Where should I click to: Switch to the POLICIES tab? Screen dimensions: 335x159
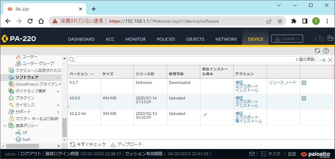166,39
